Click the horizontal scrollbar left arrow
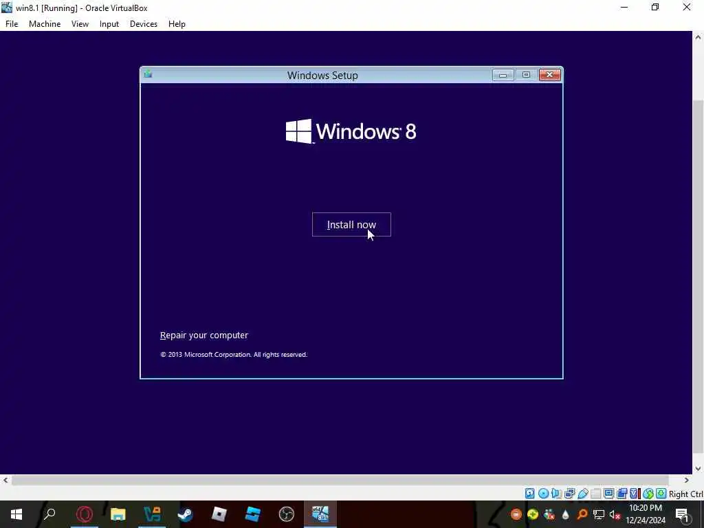 click(5, 481)
